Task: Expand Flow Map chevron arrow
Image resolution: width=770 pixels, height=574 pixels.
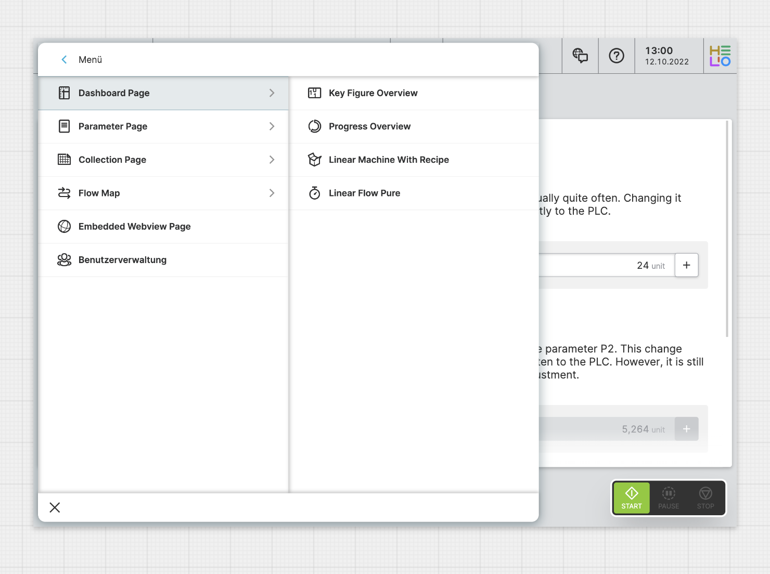Action: tap(272, 193)
